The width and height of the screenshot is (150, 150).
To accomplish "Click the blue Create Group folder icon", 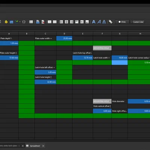I will click(12, 22).
